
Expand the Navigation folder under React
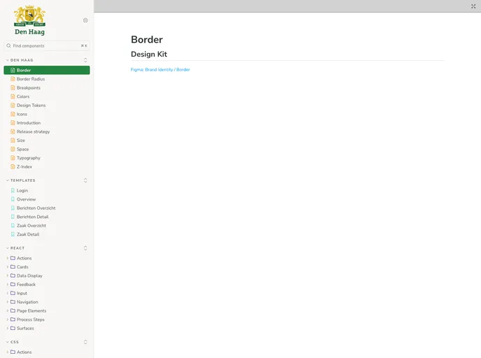8,302
